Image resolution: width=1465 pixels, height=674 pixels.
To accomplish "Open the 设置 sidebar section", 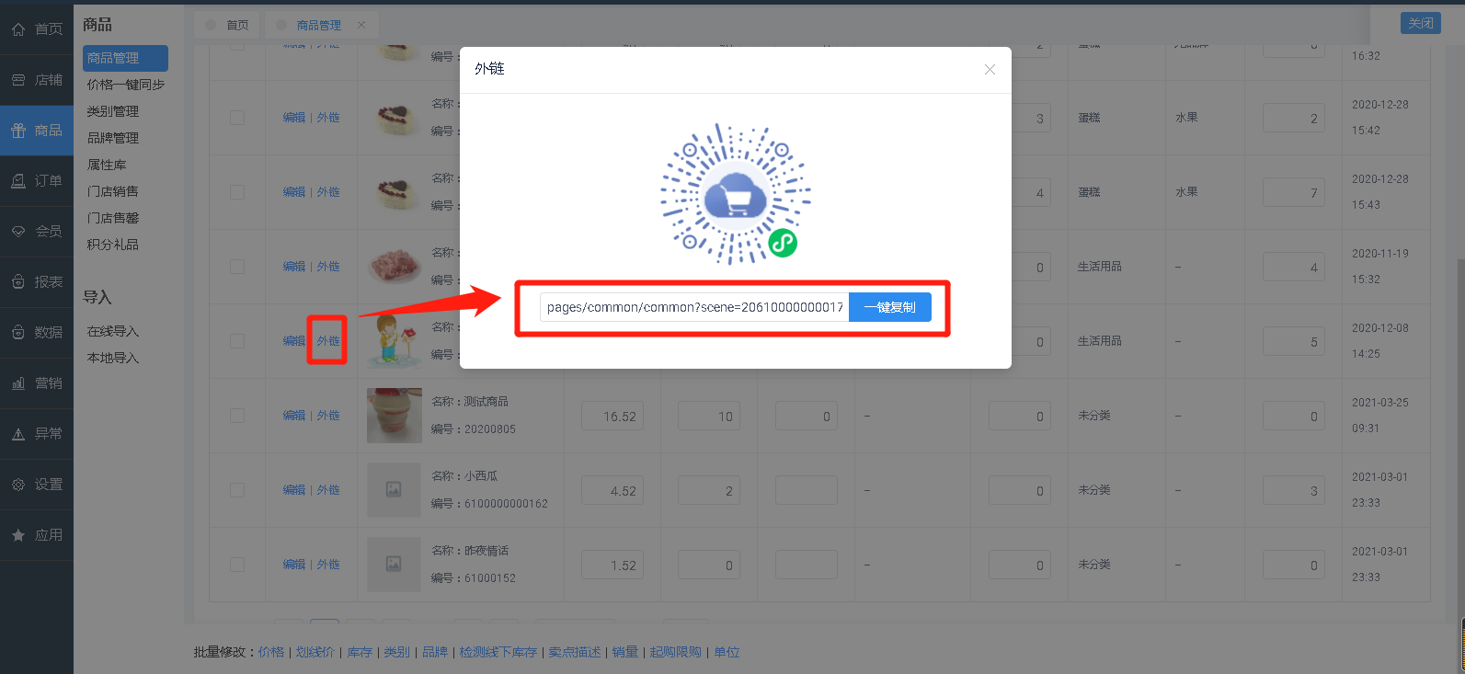I will pyautogui.click(x=37, y=485).
